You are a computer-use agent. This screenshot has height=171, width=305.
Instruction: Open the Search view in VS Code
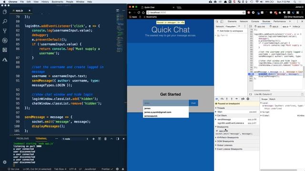point(5,21)
